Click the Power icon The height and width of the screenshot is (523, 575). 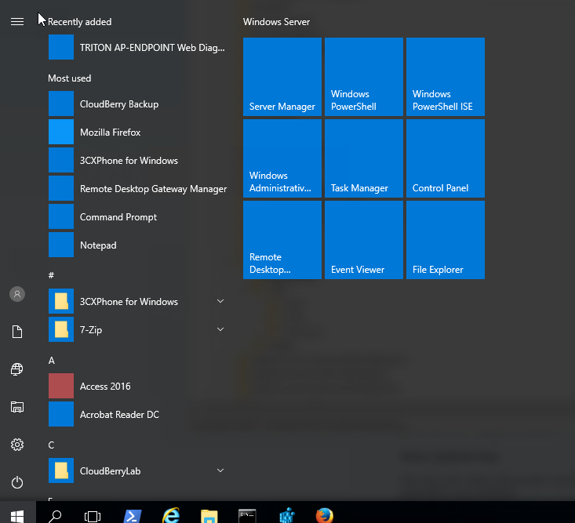[16, 482]
